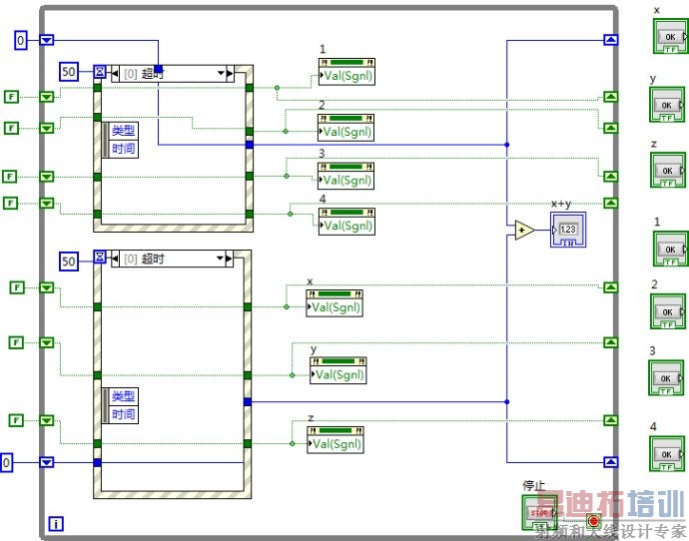This screenshot has height=541, width=689.
Task: Click the Val(Sgnl) property node labeled z
Action: pyautogui.click(x=336, y=439)
